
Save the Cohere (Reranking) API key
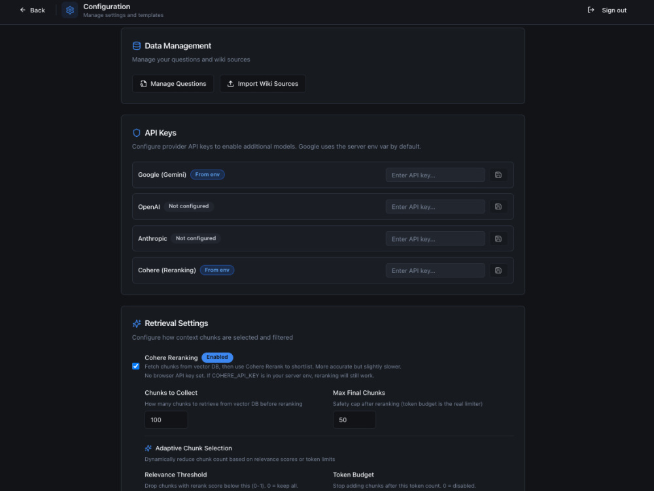[498, 270]
